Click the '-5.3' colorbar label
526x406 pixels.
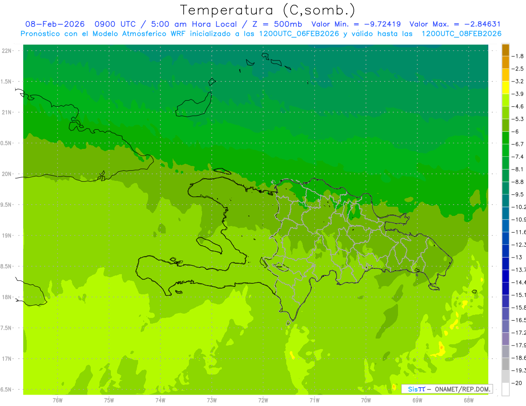(x=519, y=119)
